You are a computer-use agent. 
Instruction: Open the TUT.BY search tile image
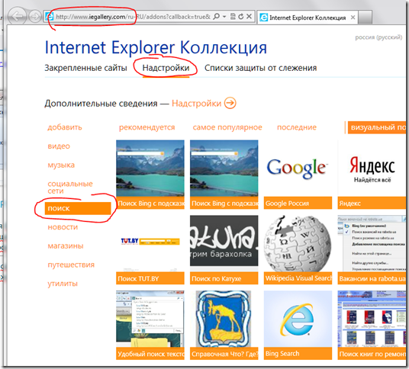coord(150,243)
